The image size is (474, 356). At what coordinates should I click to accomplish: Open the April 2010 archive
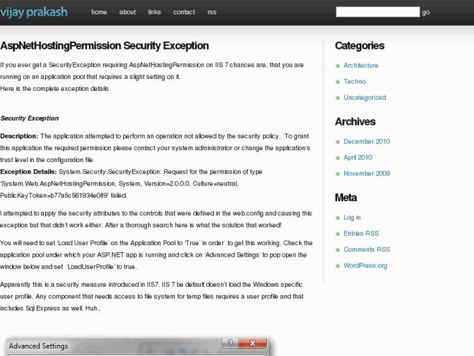point(358,157)
